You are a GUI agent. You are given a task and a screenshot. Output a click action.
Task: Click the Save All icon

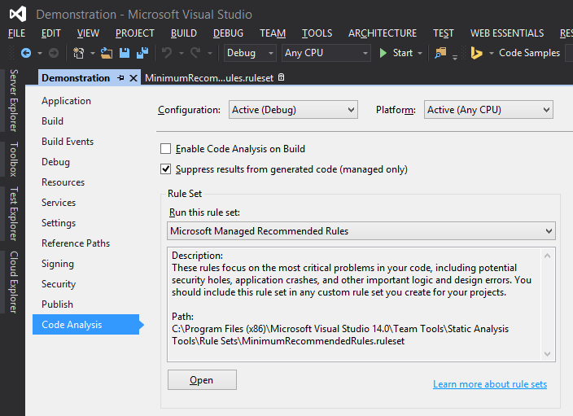click(x=142, y=53)
